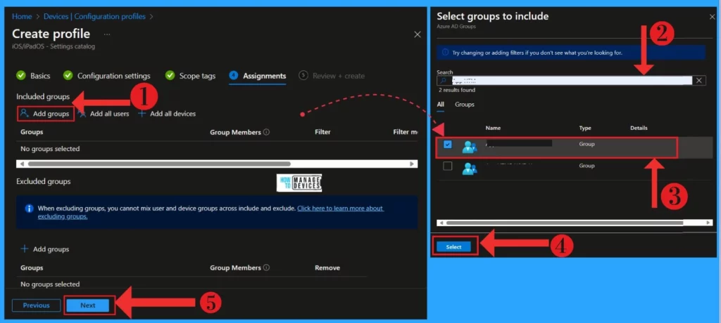Open the Home breadcrumb link

click(x=22, y=17)
